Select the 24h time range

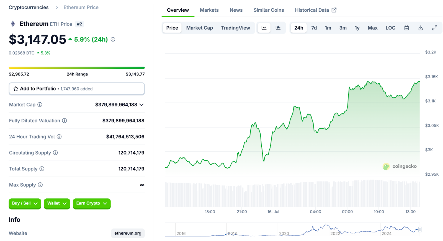[299, 28]
